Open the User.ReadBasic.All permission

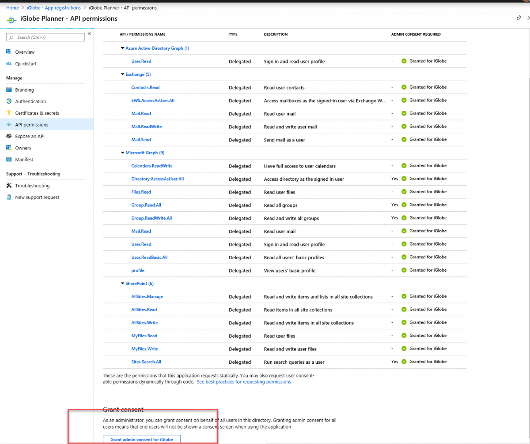[x=149, y=257]
